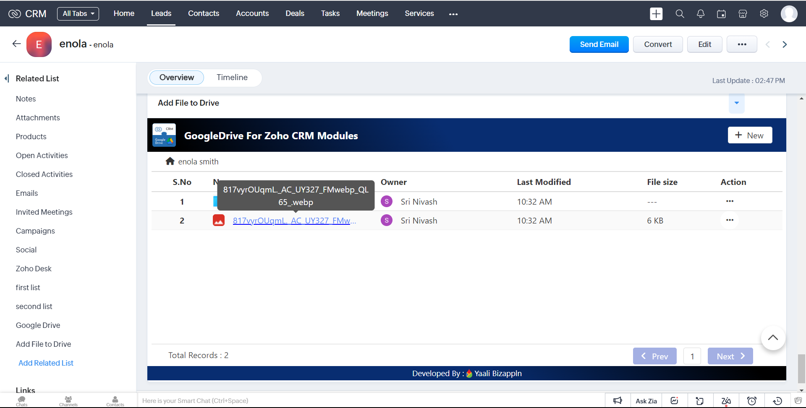Open action menu for row 2 file

730,220
